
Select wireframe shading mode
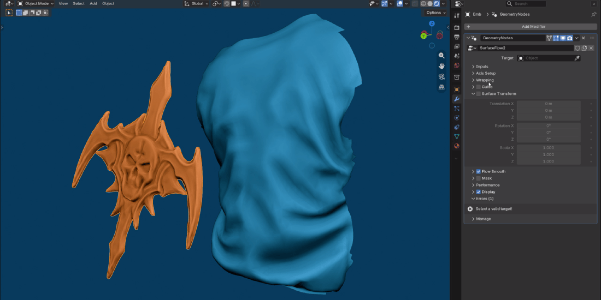(423, 4)
